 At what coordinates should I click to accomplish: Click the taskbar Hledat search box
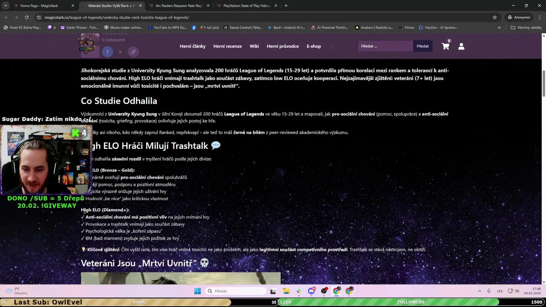[x=235, y=291]
